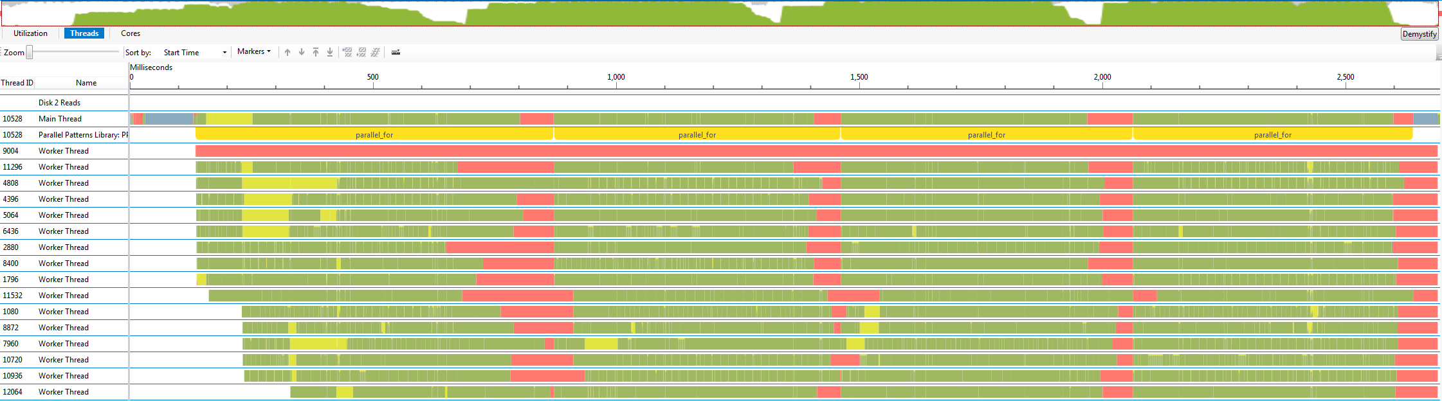Click the red blocked bar of thread 9004
The height and width of the screenshot is (401, 1442).
pos(816,151)
